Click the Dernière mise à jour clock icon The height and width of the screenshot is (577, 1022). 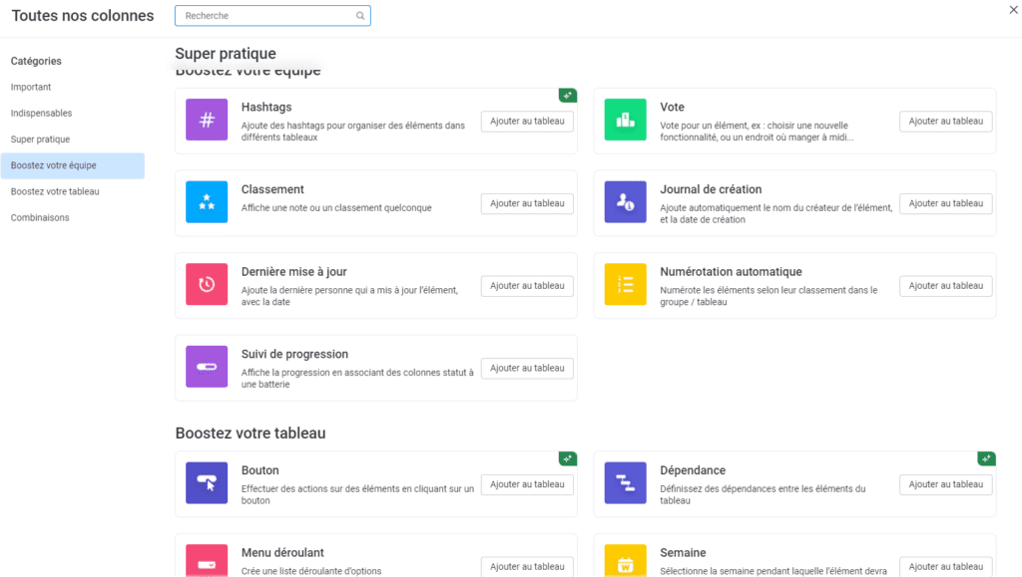click(x=207, y=285)
